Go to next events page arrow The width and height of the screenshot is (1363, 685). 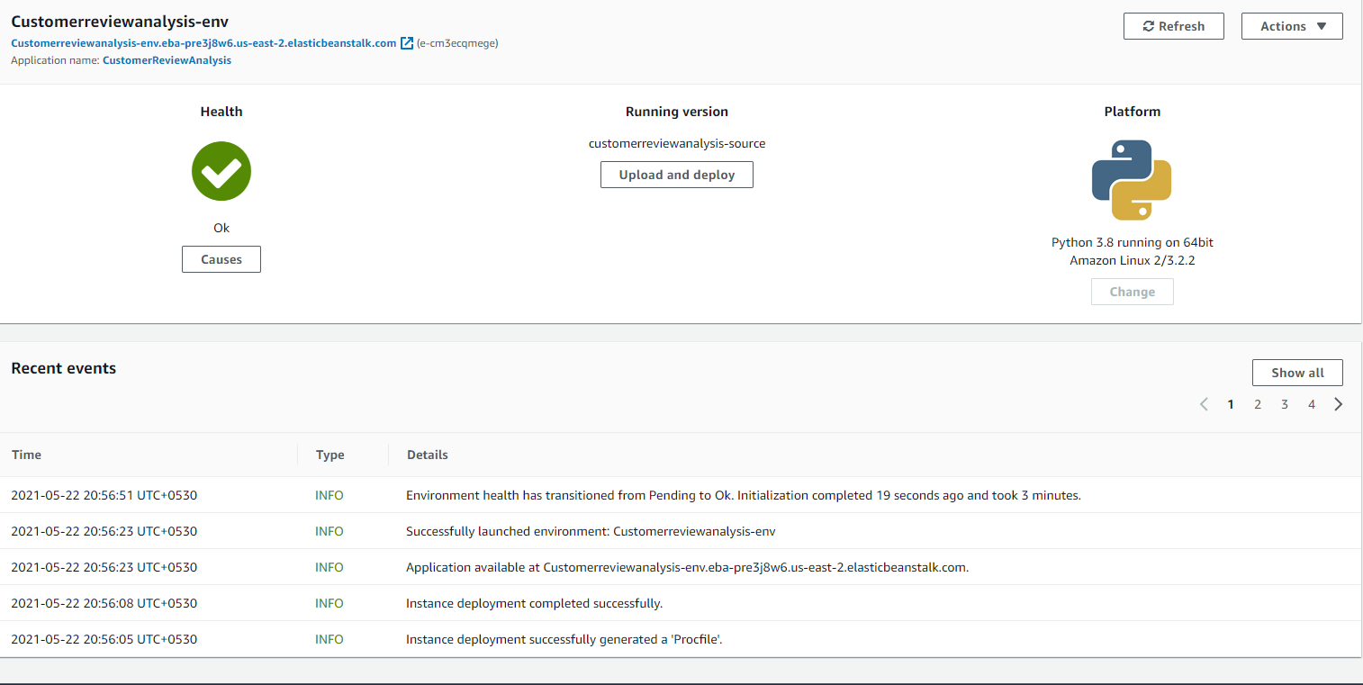(x=1339, y=404)
